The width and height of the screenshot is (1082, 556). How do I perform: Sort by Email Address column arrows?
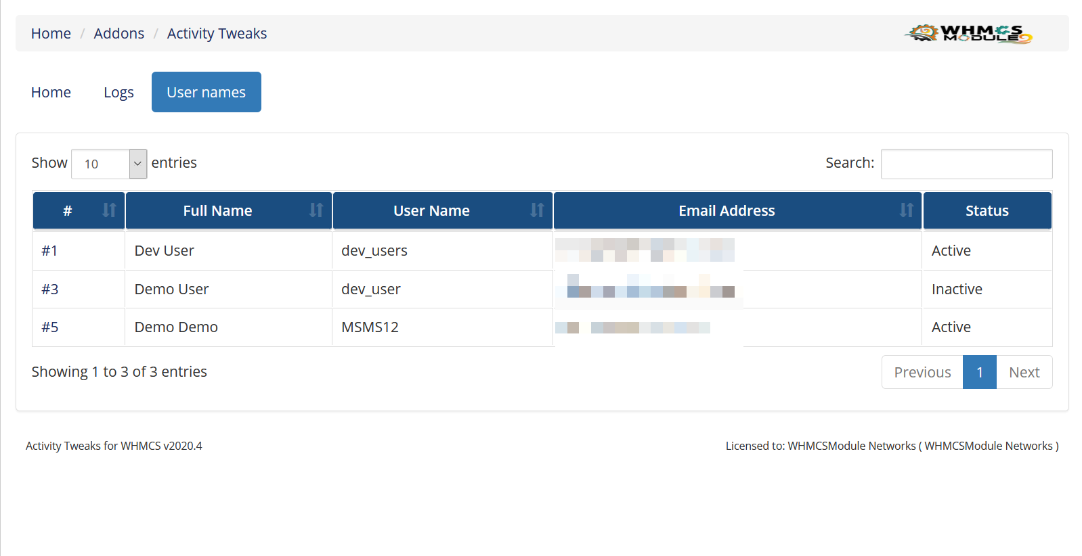tap(907, 210)
